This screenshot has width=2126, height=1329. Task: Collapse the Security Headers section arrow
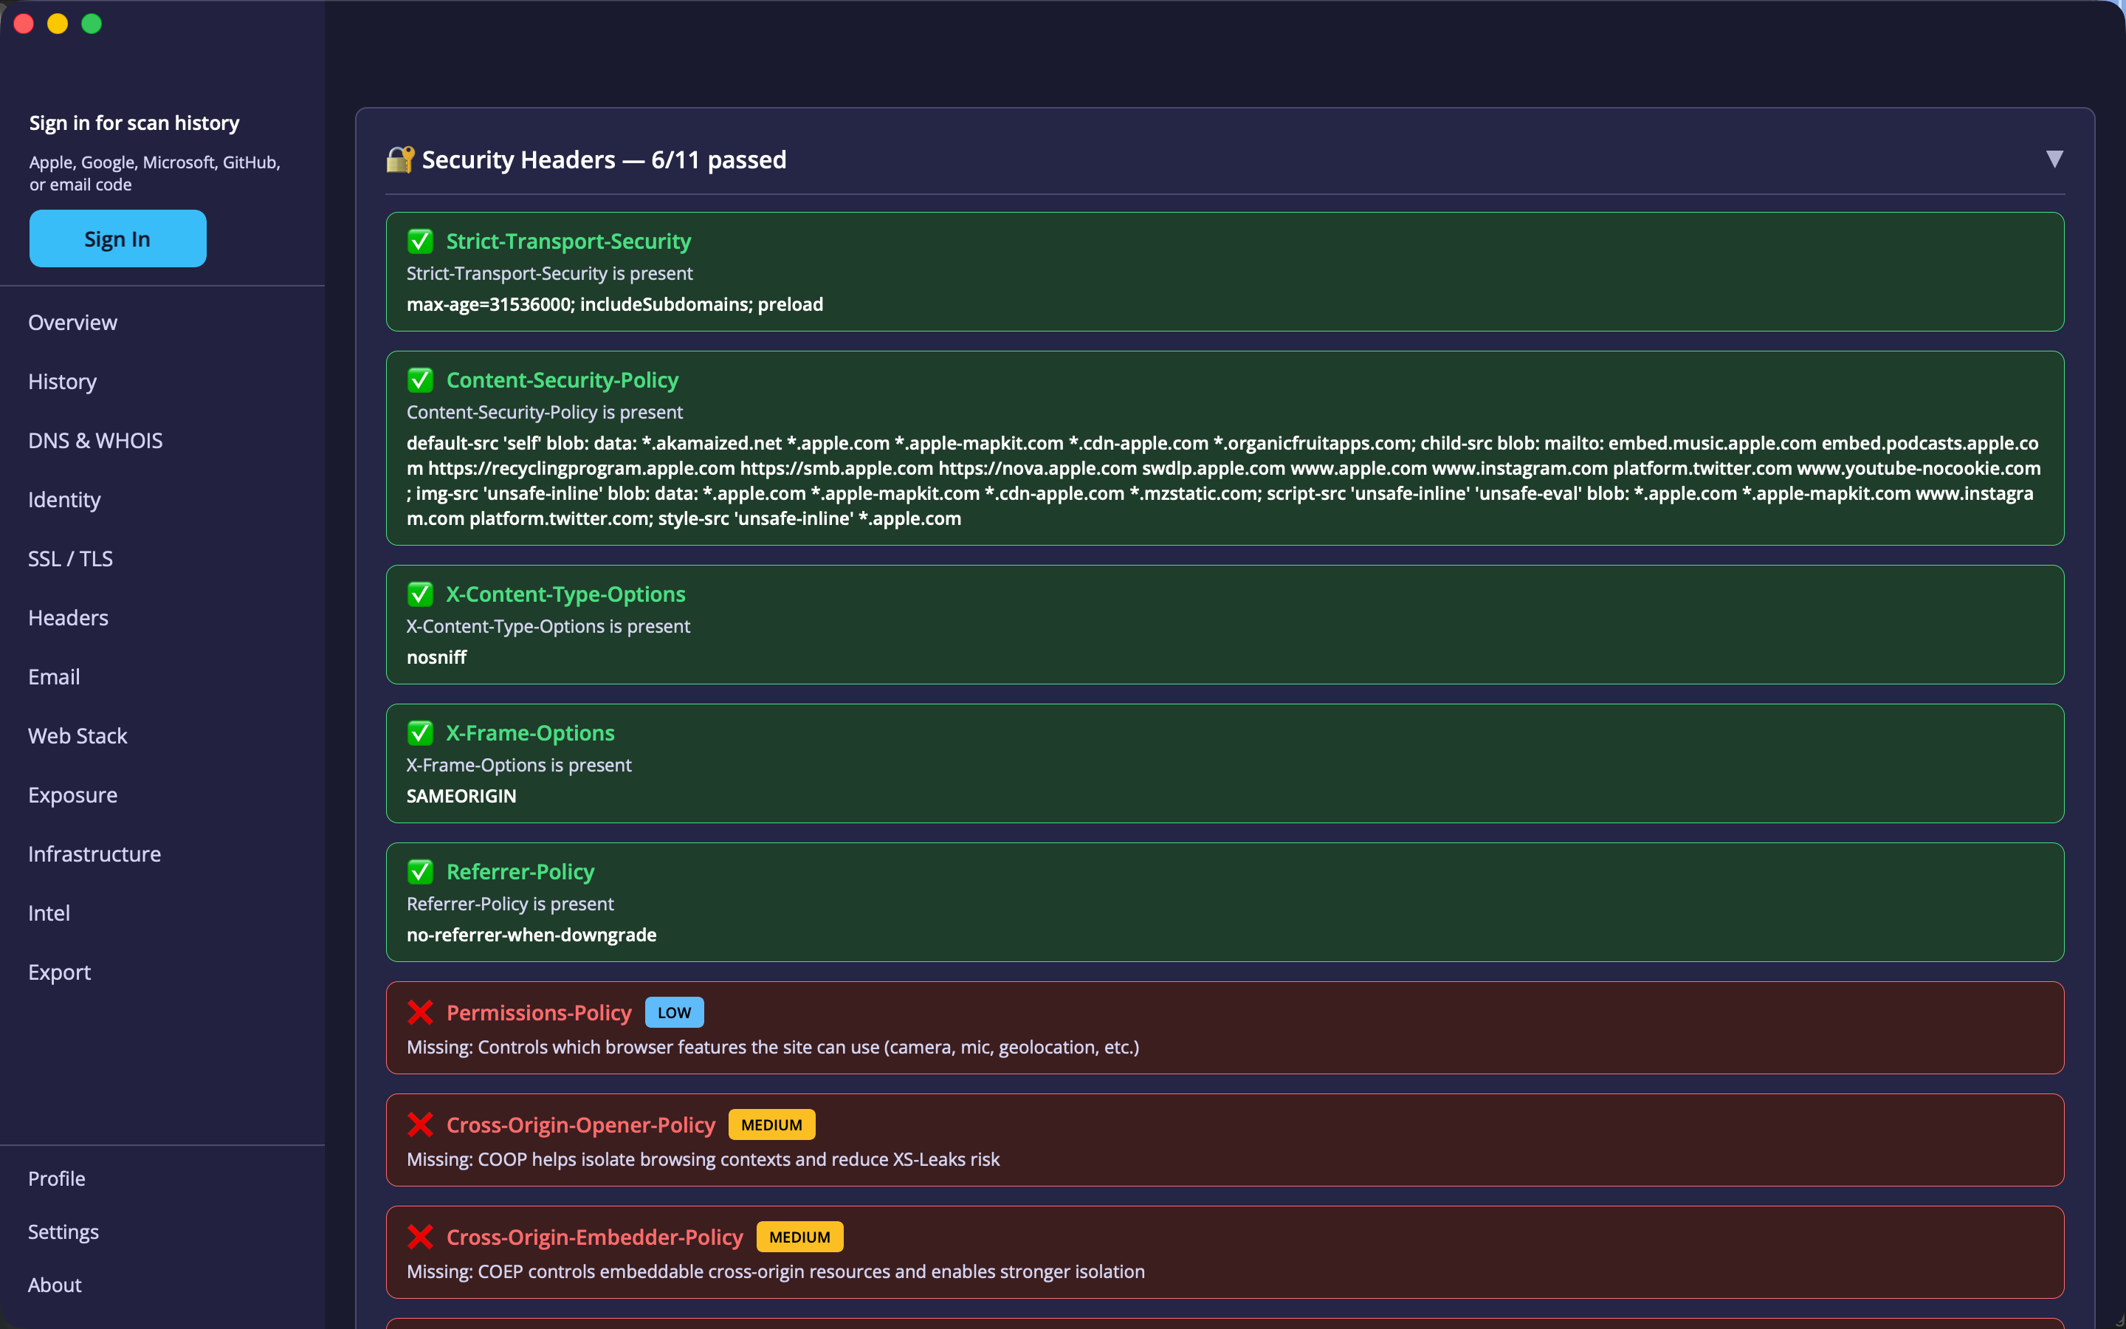[2054, 159]
